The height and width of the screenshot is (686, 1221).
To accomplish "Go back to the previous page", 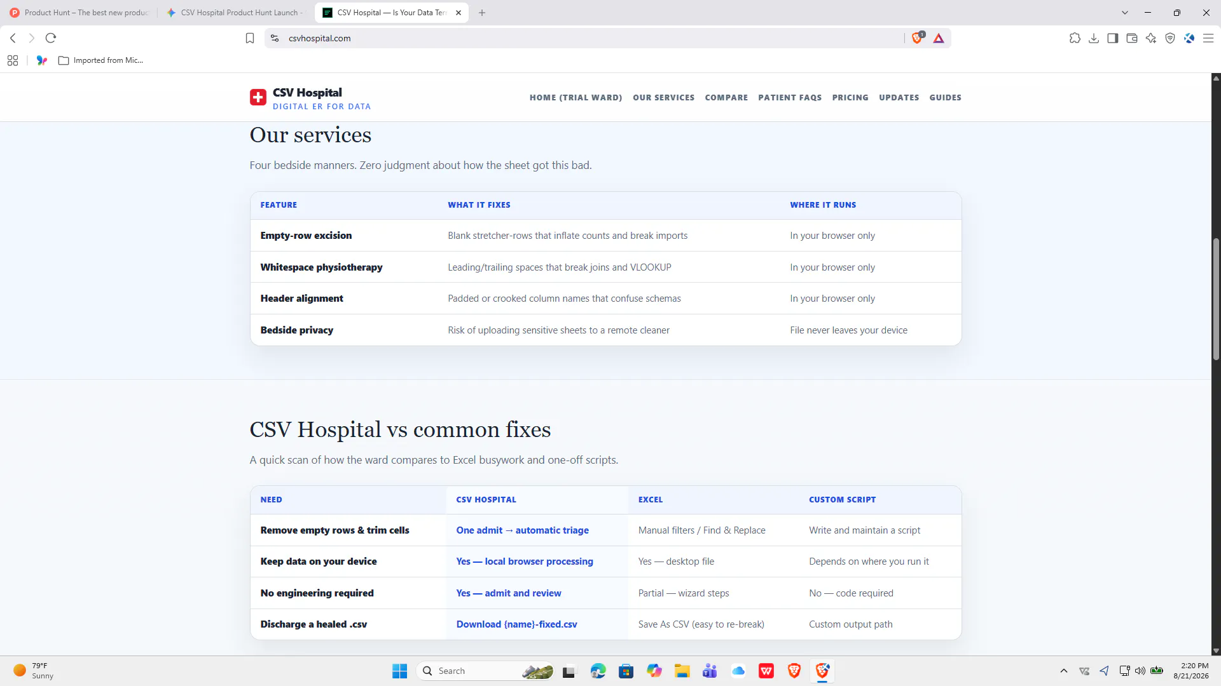I will point(13,38).
